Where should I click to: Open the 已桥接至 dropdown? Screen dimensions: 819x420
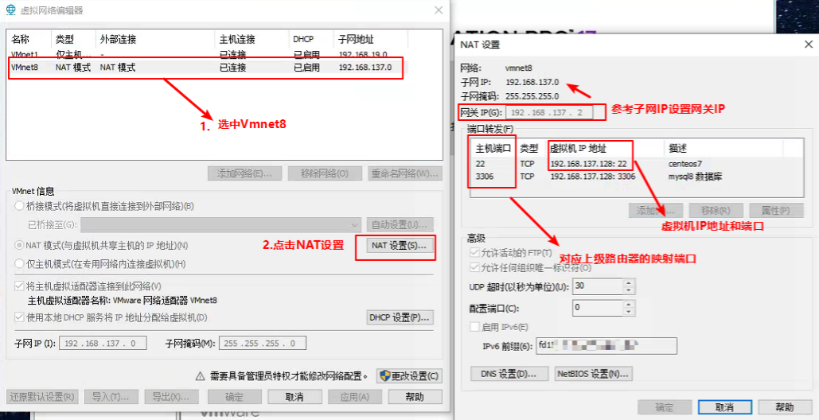click(221, 225)
